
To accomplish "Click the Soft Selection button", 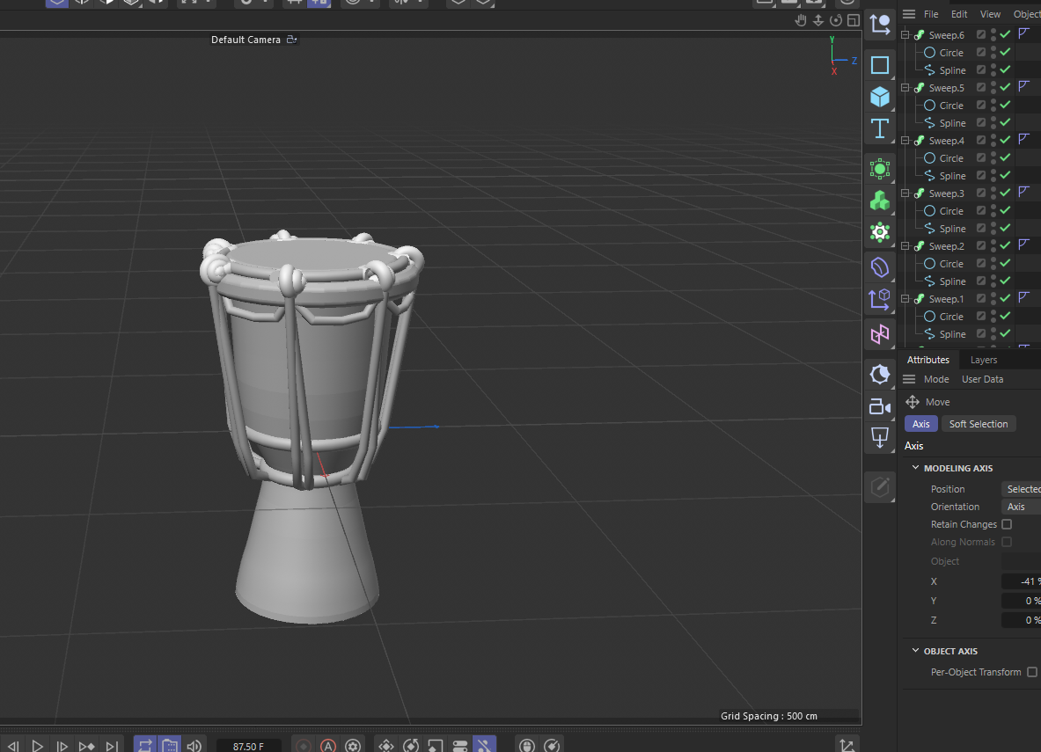I will tap(979, 423).
